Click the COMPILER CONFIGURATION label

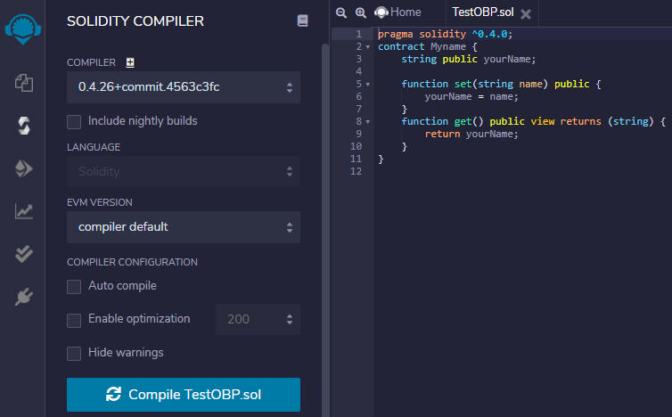132,262
